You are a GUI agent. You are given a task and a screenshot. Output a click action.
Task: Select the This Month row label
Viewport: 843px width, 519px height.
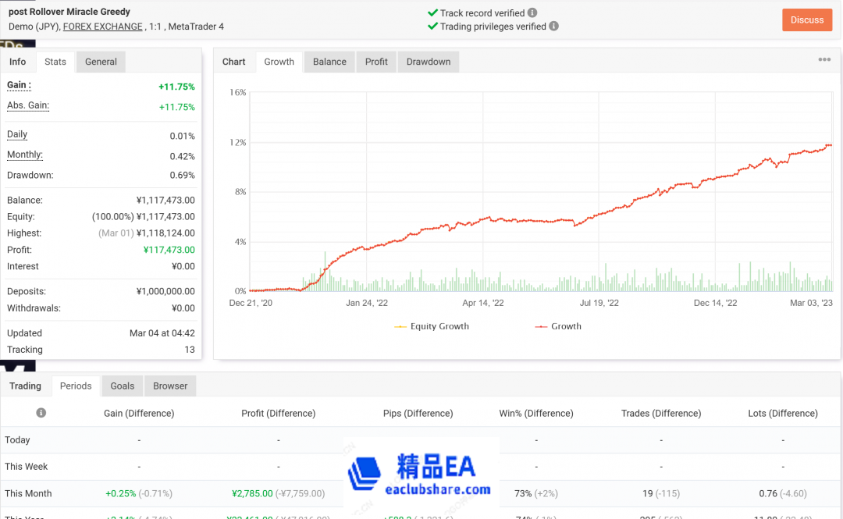(x=28, y=493)
